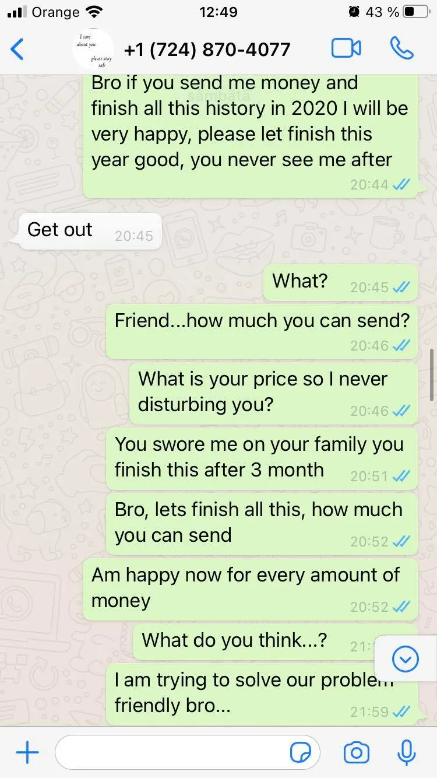Viewport: 437px width, 778px height.
Task: Jump to latest messages with down chevron
Action: pyautogui.click(x=406, y=660)
